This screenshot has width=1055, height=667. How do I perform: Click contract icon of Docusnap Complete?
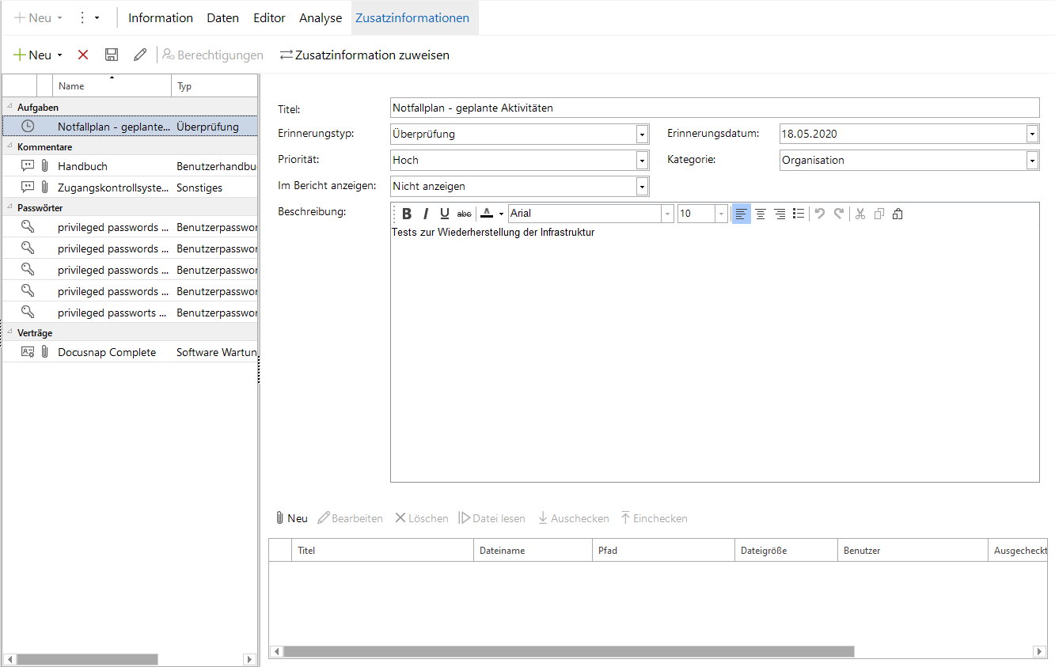[x=28, y=352]
